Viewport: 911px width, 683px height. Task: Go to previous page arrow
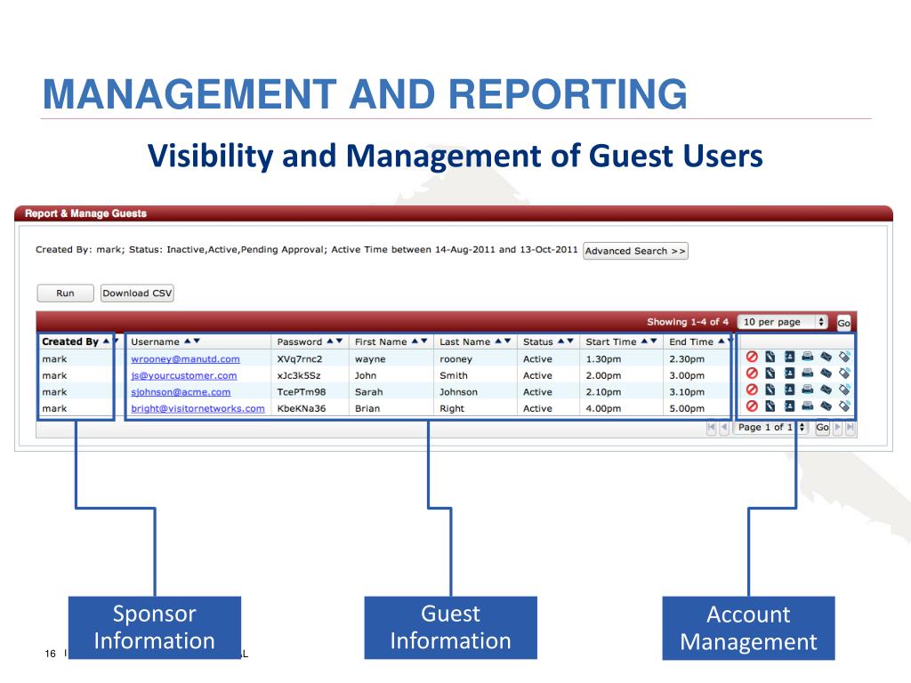[724, 428]
